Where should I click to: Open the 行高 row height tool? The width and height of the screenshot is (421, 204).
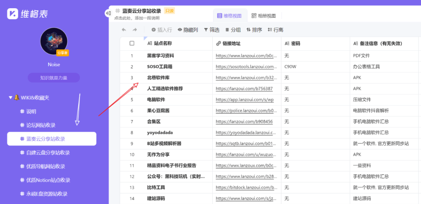(276, 30)
